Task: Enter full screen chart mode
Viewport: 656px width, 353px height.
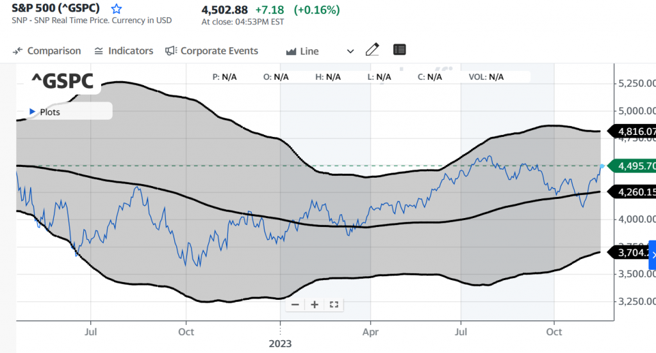Action: tap(334, 304)
